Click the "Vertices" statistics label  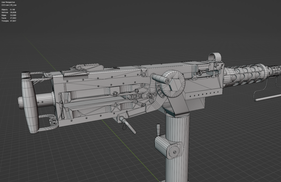(x=5, y=12)
